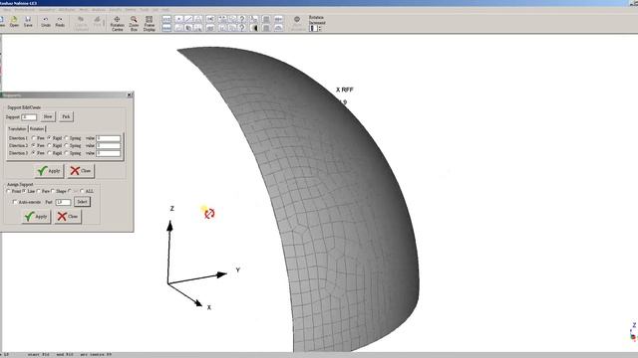The image size is (638, 358).
Task: Click the Support number input field
Action: 29,117
